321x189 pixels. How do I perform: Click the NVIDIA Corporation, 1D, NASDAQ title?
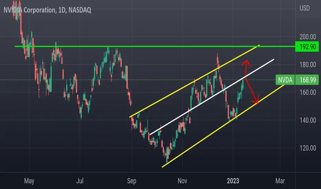[x=47, y=10]
